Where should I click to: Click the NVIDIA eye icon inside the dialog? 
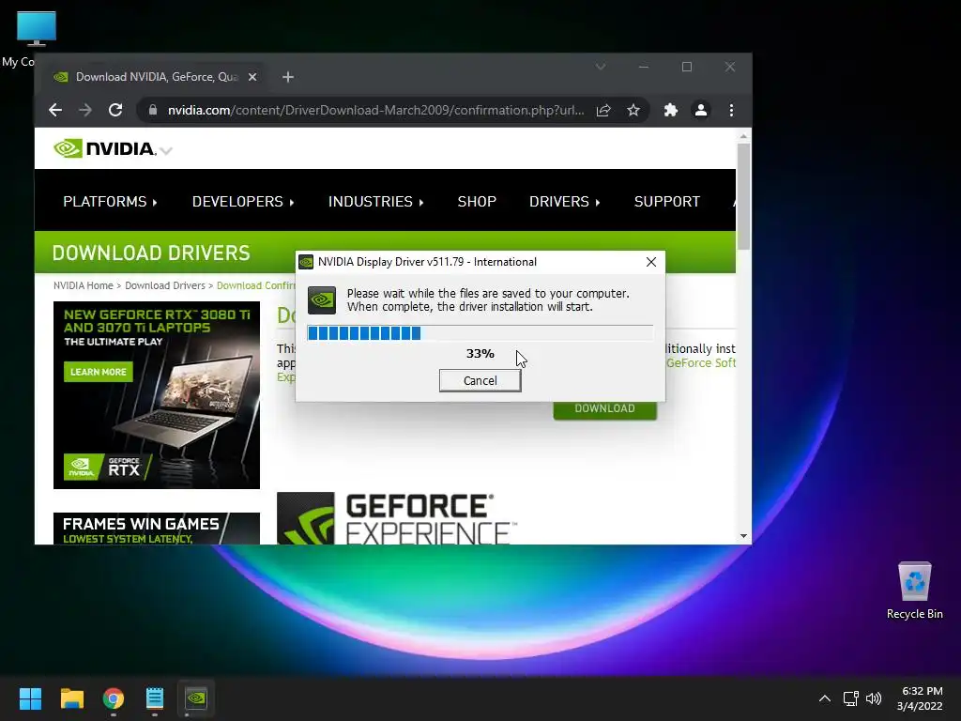322,299
